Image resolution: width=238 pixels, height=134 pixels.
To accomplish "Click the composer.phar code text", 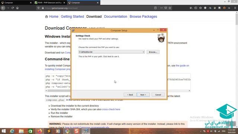I will (x=55, y=100).
